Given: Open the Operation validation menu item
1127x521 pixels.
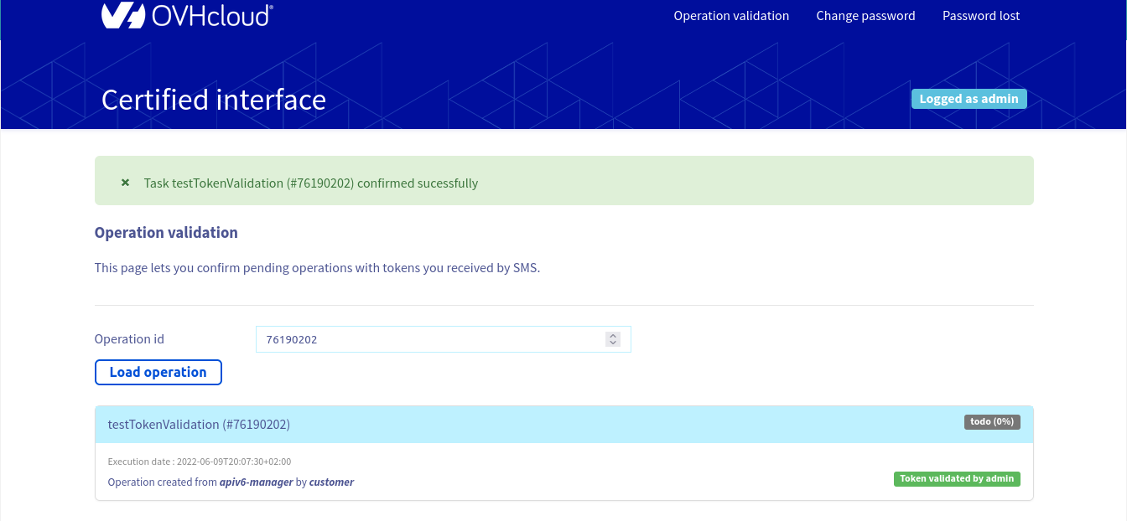Looking at the screenshot, I should click(731, 15).
